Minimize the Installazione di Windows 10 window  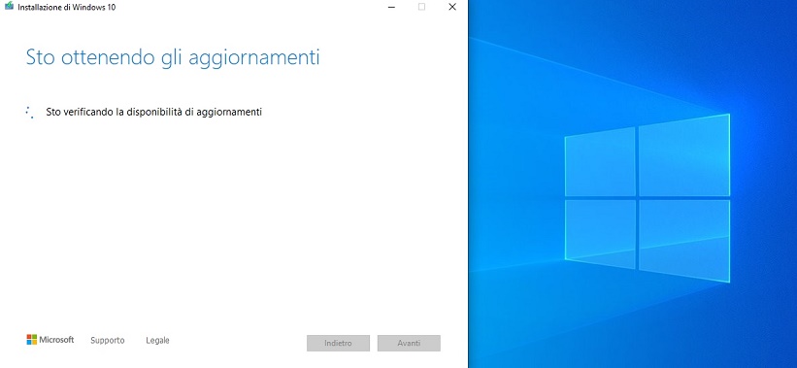(x=391, y=7)
